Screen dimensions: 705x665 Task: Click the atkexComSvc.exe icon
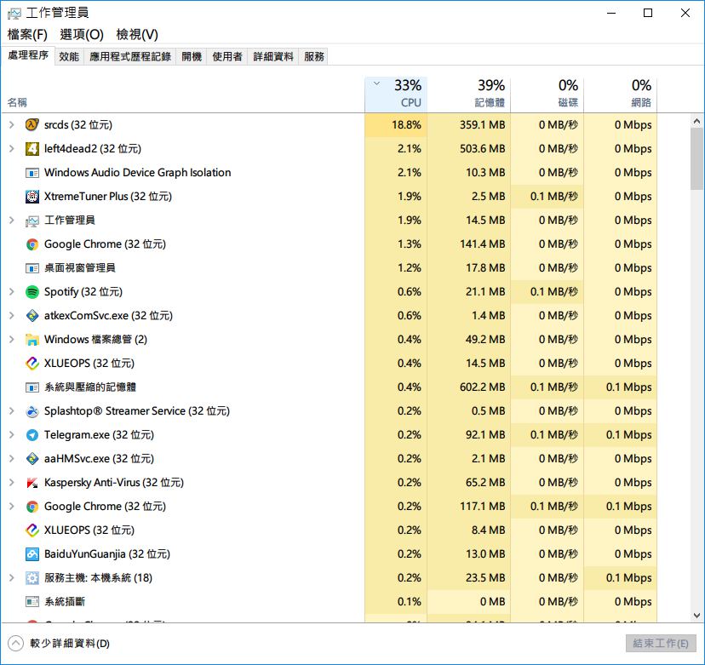(x=32, y=316)
